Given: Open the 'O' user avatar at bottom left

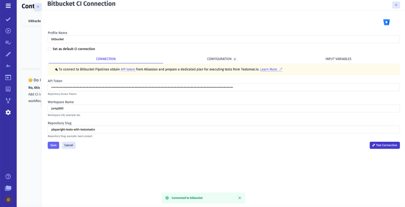Looking at the screenshot, I should click(8, 199).
